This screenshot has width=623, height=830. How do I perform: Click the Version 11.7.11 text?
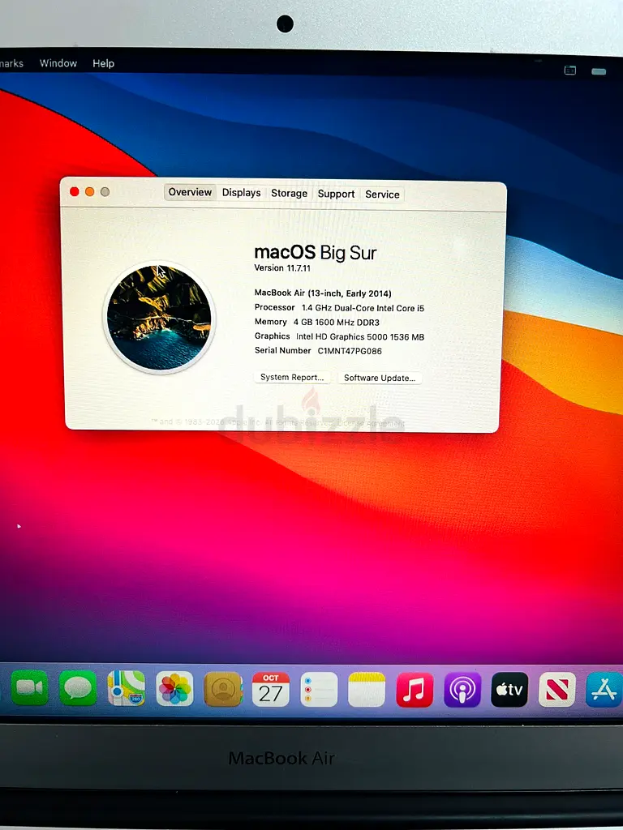coord(282,267)
